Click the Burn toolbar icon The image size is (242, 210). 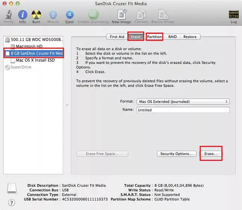click(x=36, y=15)
